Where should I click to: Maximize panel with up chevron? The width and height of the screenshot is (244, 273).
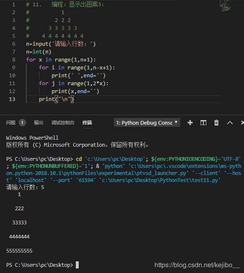point(230,123)
